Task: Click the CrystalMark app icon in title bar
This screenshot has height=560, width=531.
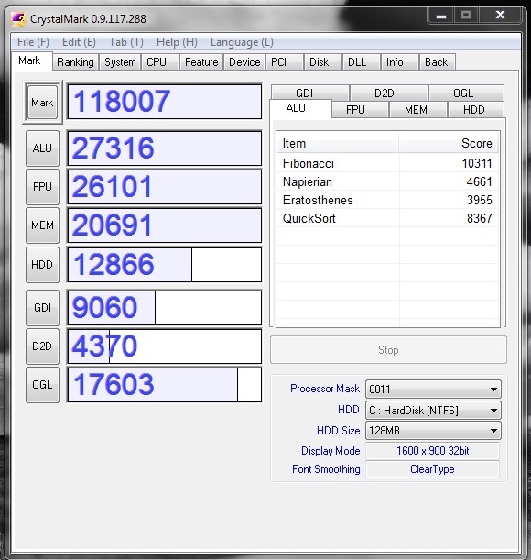Action: pos(17,19)
